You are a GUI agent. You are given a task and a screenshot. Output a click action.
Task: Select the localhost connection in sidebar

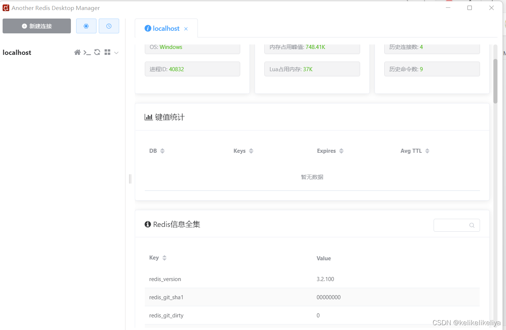tap(17, 52)
